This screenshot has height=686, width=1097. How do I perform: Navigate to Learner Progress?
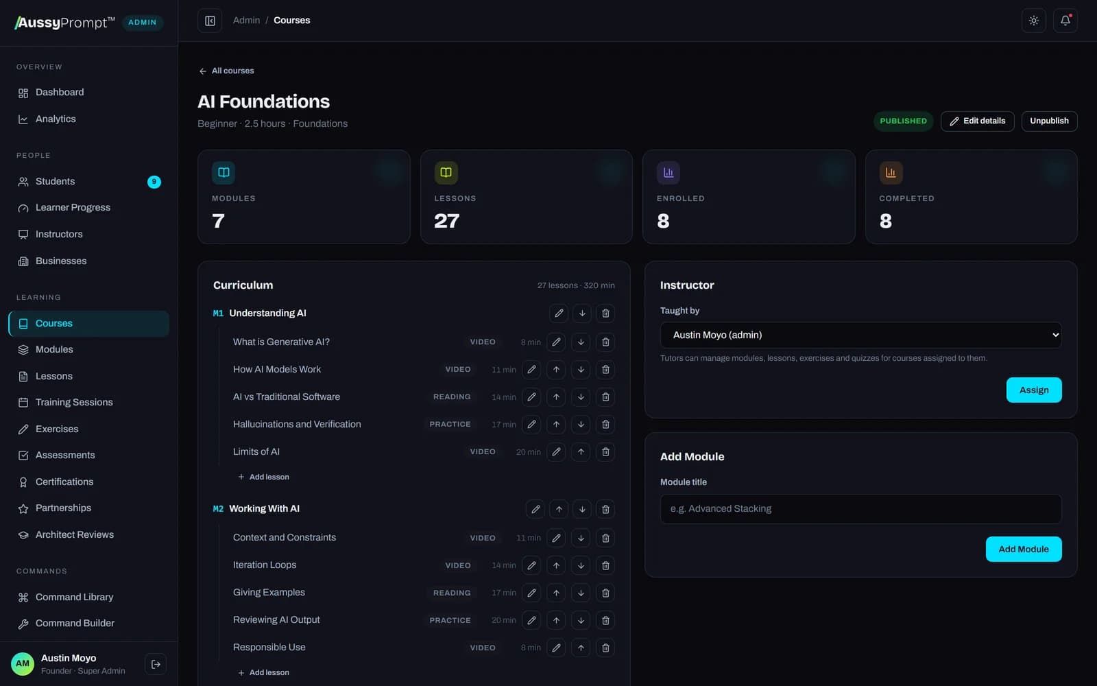tap(88, 207)
